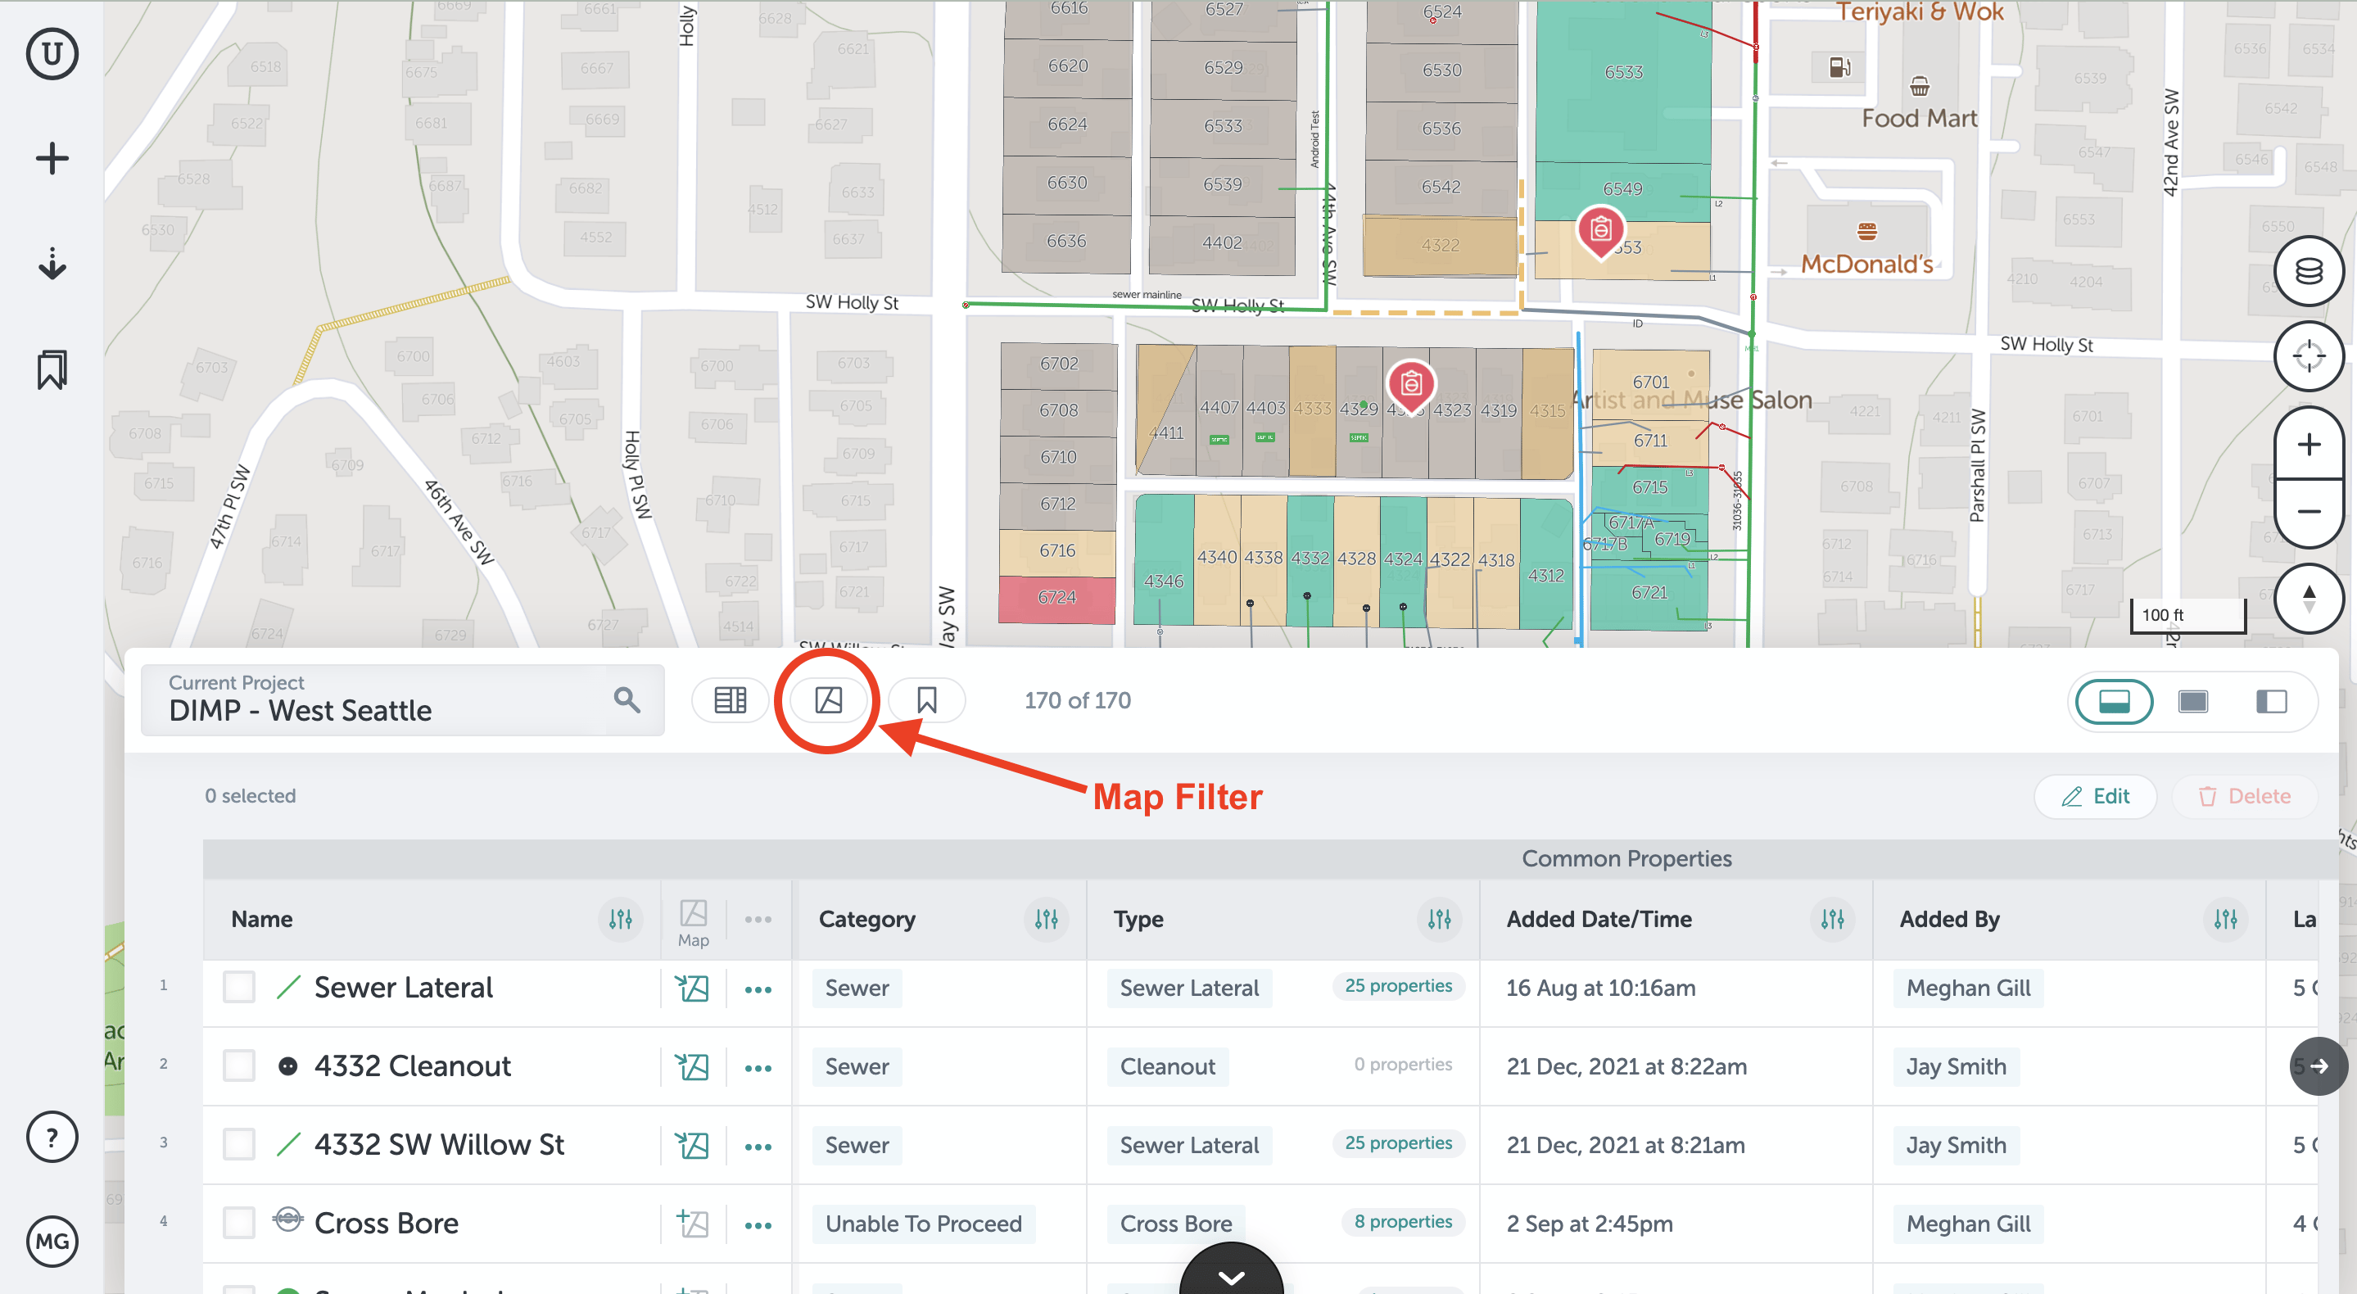The height and width of the screenshot is (1294, 2357).
Task: Open the Map Filter tool
Action: coord(826,700)
